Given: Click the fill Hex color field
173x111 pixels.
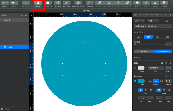Looking at the screenshot, I should point(156,68).
